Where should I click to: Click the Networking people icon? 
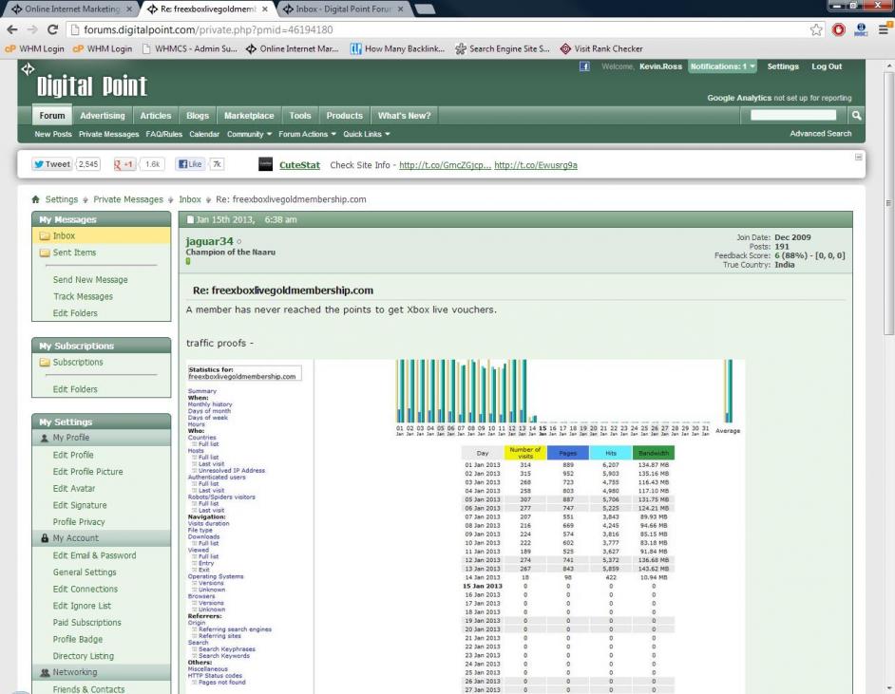click(45, 672)
